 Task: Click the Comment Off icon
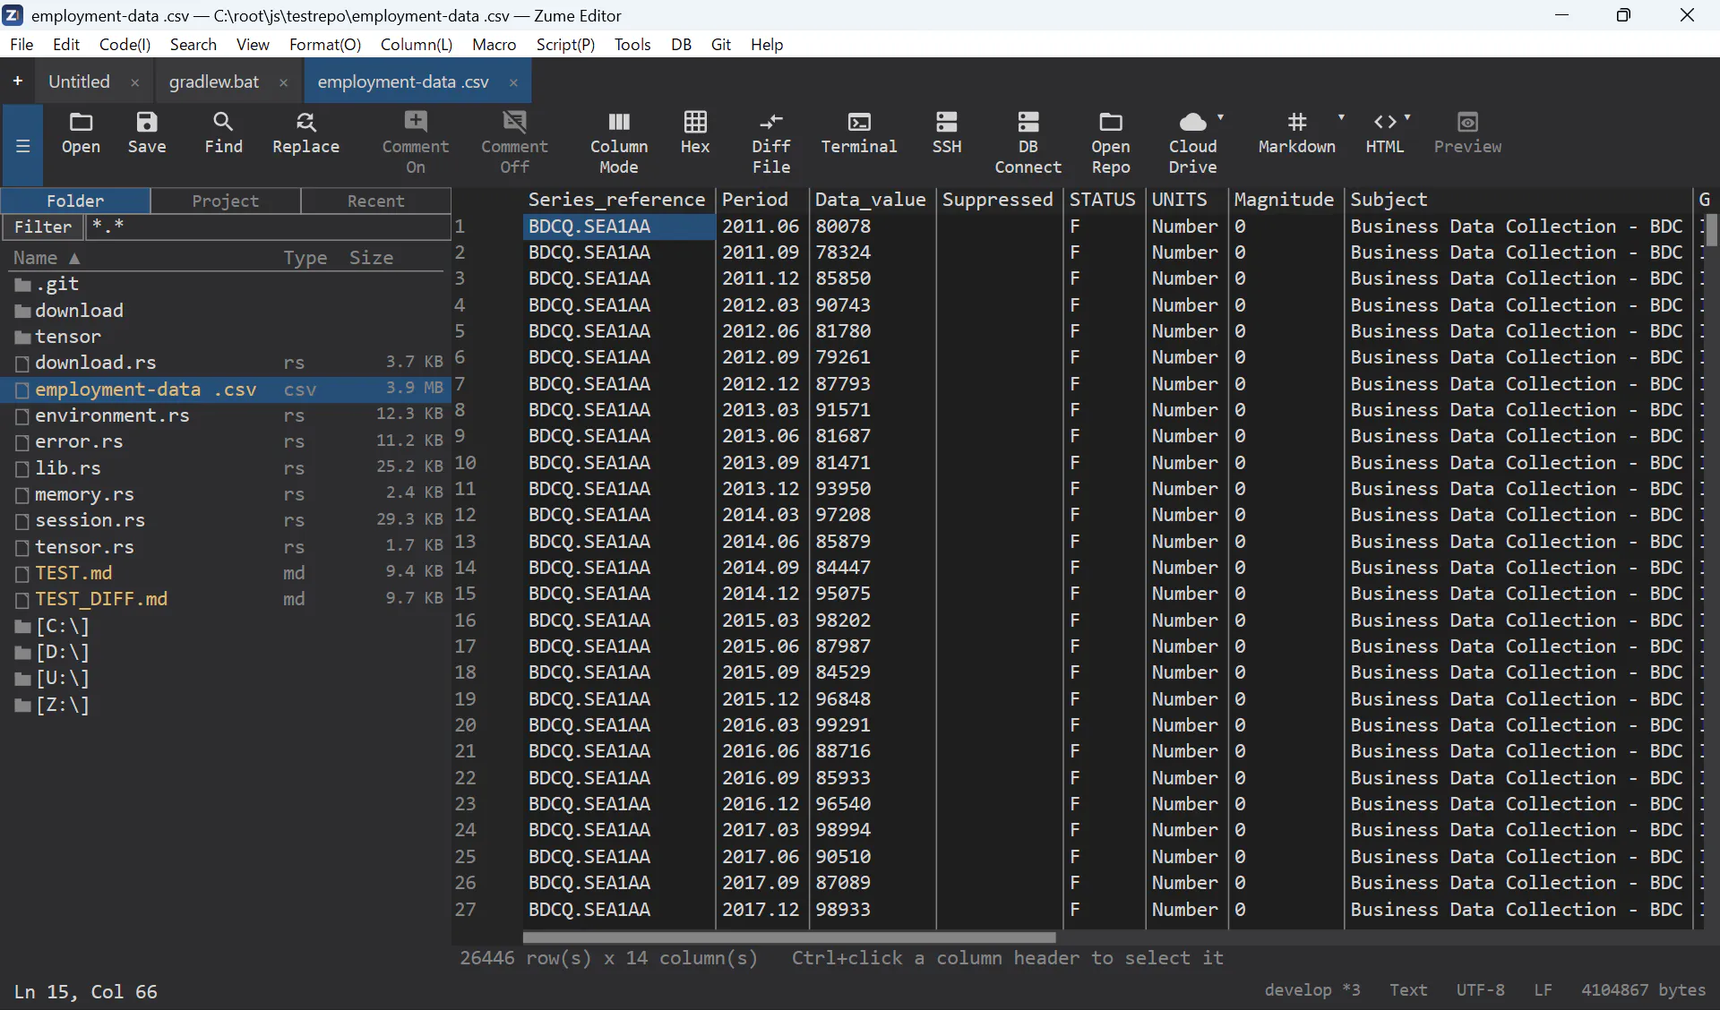514,142
